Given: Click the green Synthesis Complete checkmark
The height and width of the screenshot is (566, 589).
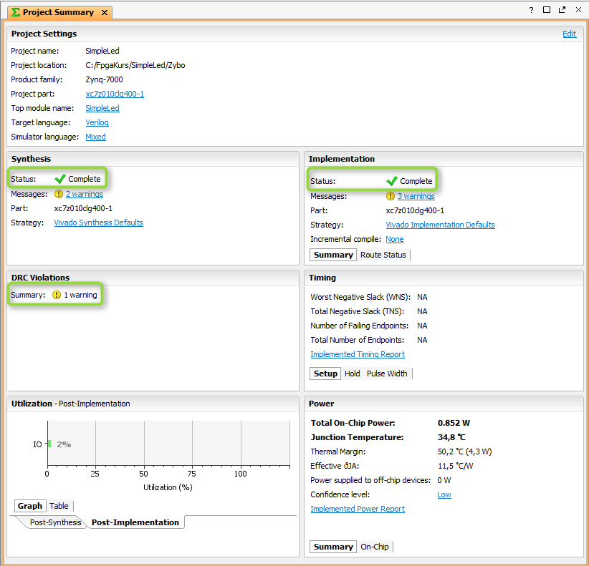Looking at the screenshot, I should click(60, 179).
